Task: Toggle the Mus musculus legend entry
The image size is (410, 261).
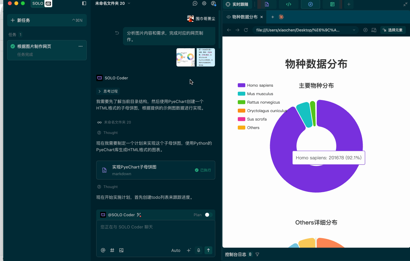Action: (x=255, y=94)
